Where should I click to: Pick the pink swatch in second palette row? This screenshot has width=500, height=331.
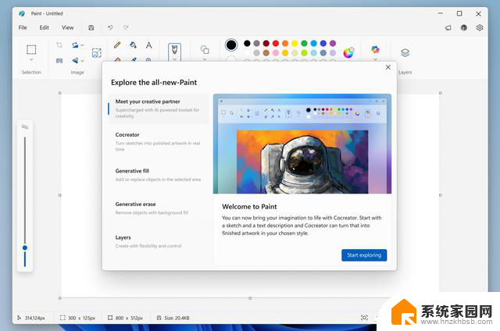click(x=276, y=53)
